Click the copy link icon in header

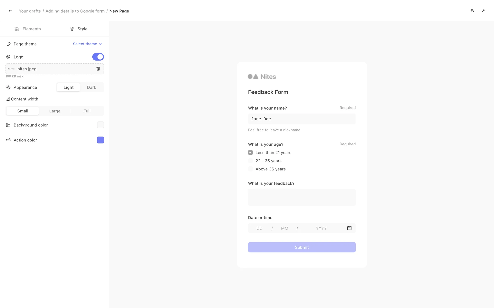pos(472,11)
